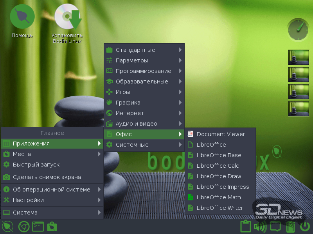This screenshot has height=234, width=313.
Task: Click the Места label in main menu
Action: coord(22,154)
